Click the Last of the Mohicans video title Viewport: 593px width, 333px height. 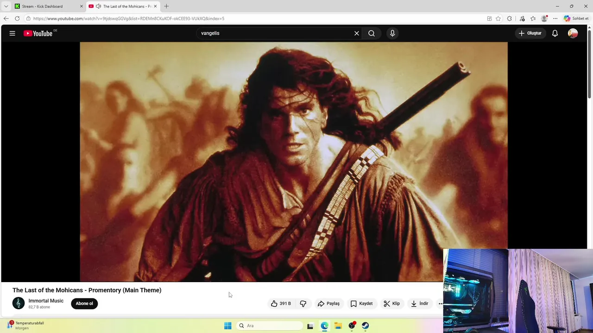point(87,290)
